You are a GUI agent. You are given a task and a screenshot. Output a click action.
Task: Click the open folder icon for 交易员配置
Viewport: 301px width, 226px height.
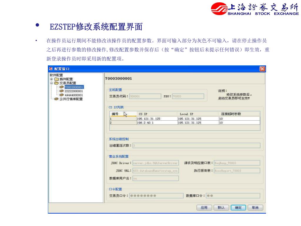pyautogui.click(x=56, y=83)
